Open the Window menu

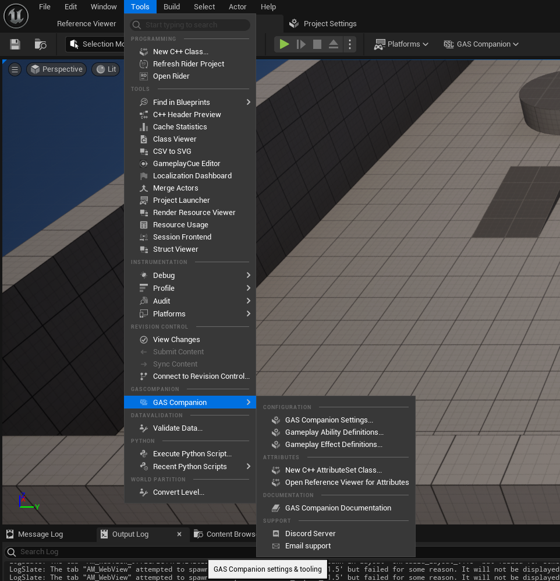coord(104,6)
